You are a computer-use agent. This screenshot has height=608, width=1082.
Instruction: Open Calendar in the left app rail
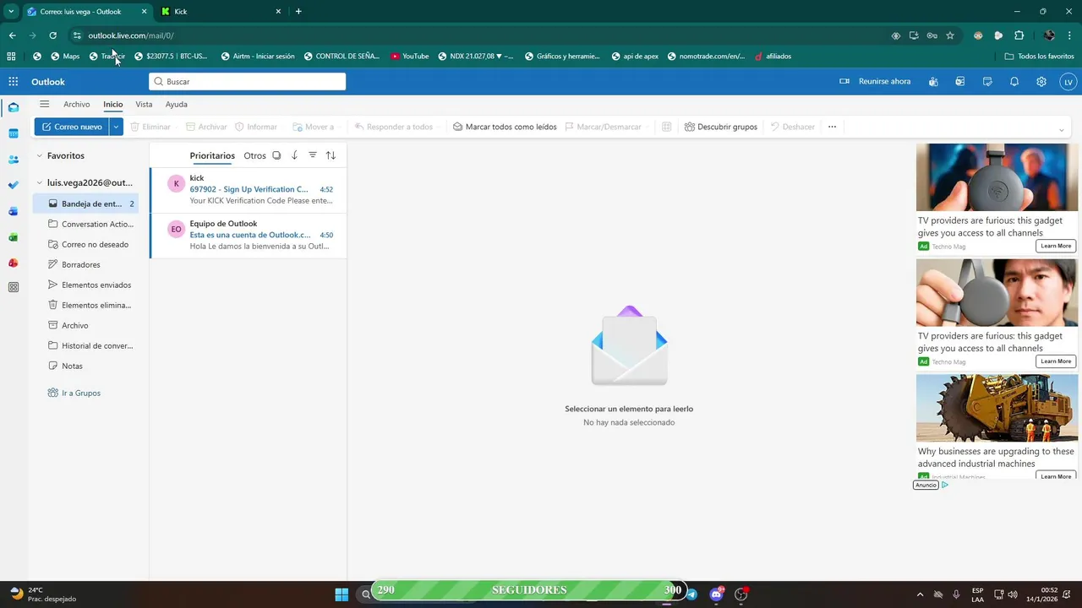point(13,133)
